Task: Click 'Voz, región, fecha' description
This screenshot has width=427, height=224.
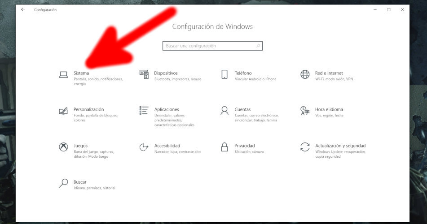Action: point(329,115)
